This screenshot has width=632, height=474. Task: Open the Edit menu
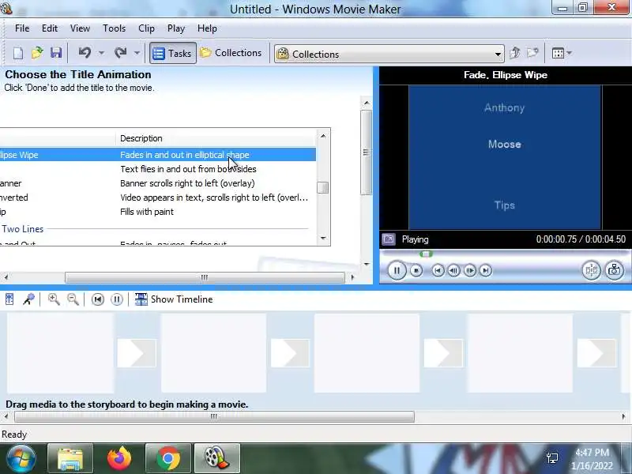click(x=50, y=28)
